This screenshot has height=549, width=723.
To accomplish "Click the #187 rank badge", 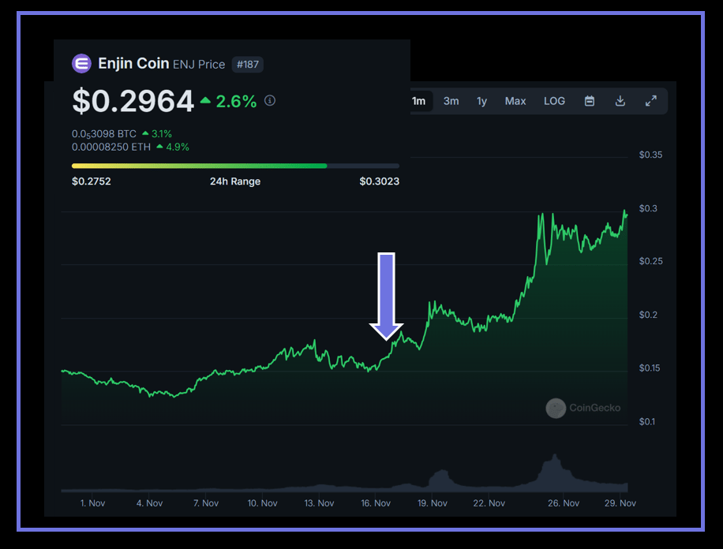I will [x=248, y=64].
